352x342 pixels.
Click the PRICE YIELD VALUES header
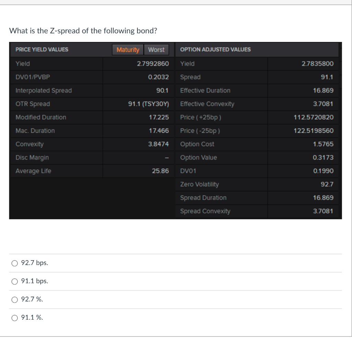42,49
